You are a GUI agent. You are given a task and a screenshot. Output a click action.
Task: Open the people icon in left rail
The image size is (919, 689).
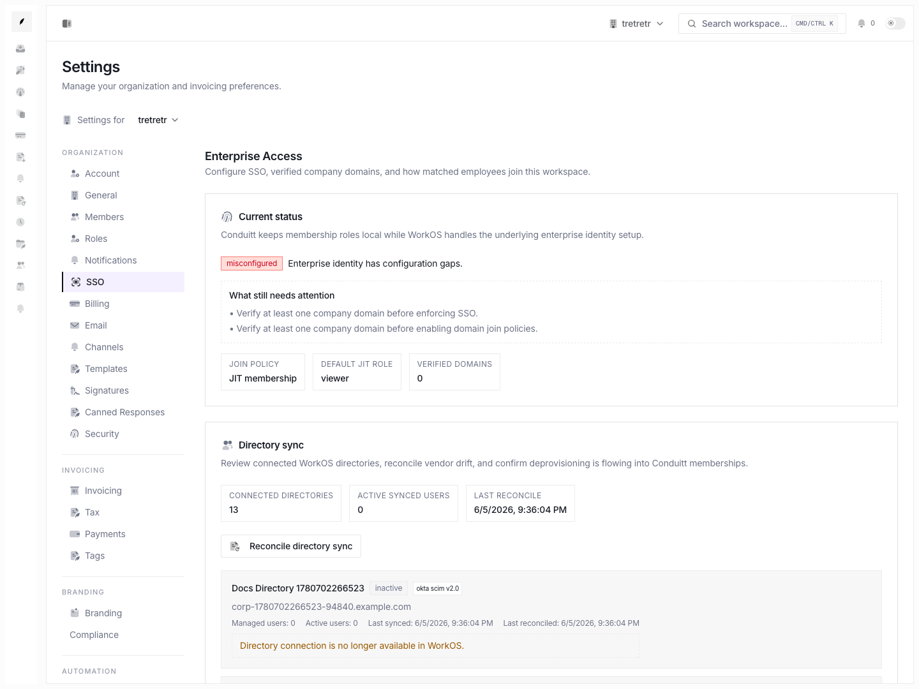20,265
